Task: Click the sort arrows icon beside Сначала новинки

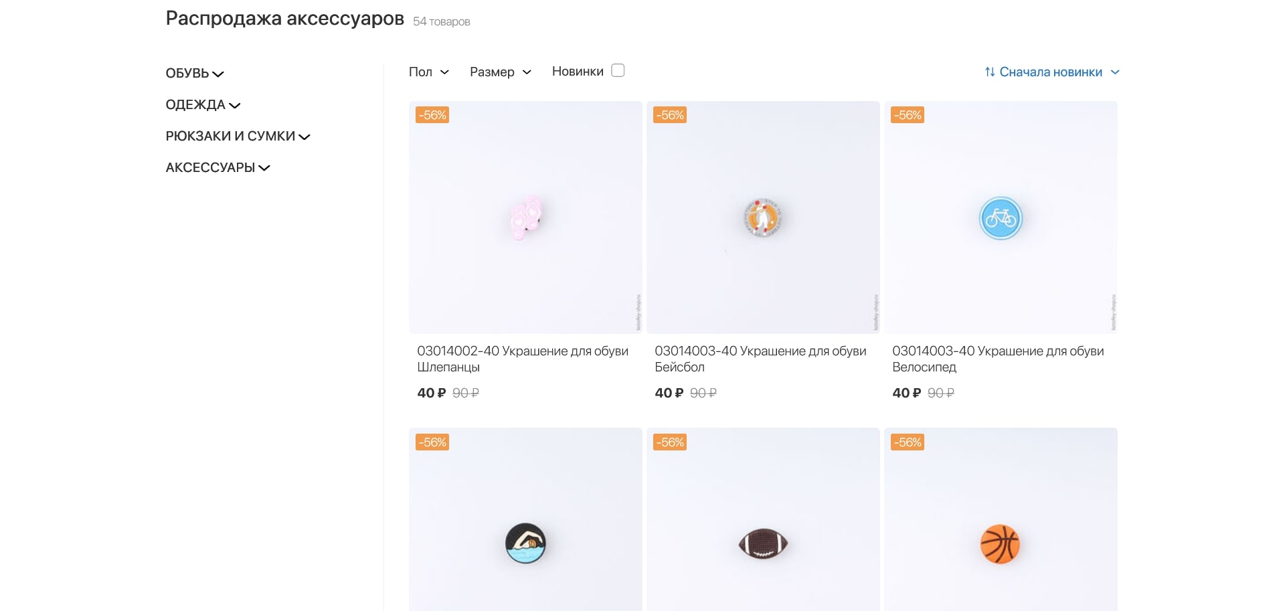Action: 989,72
